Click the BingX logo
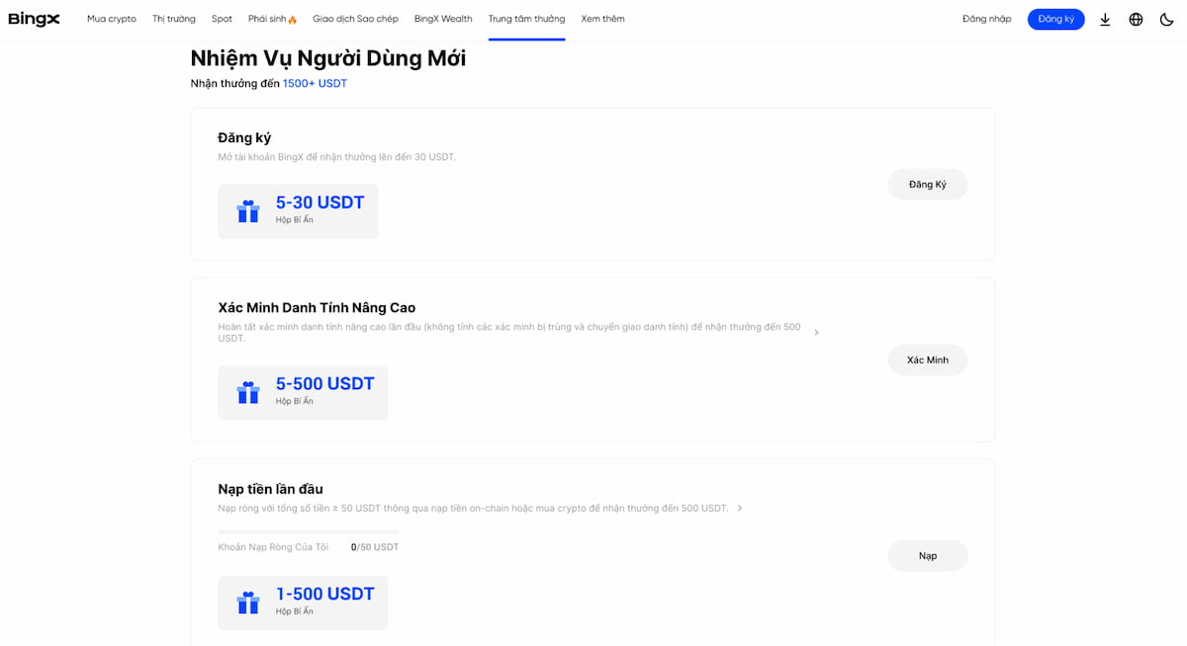The image size is (1187, 646). tap(34, 18)
